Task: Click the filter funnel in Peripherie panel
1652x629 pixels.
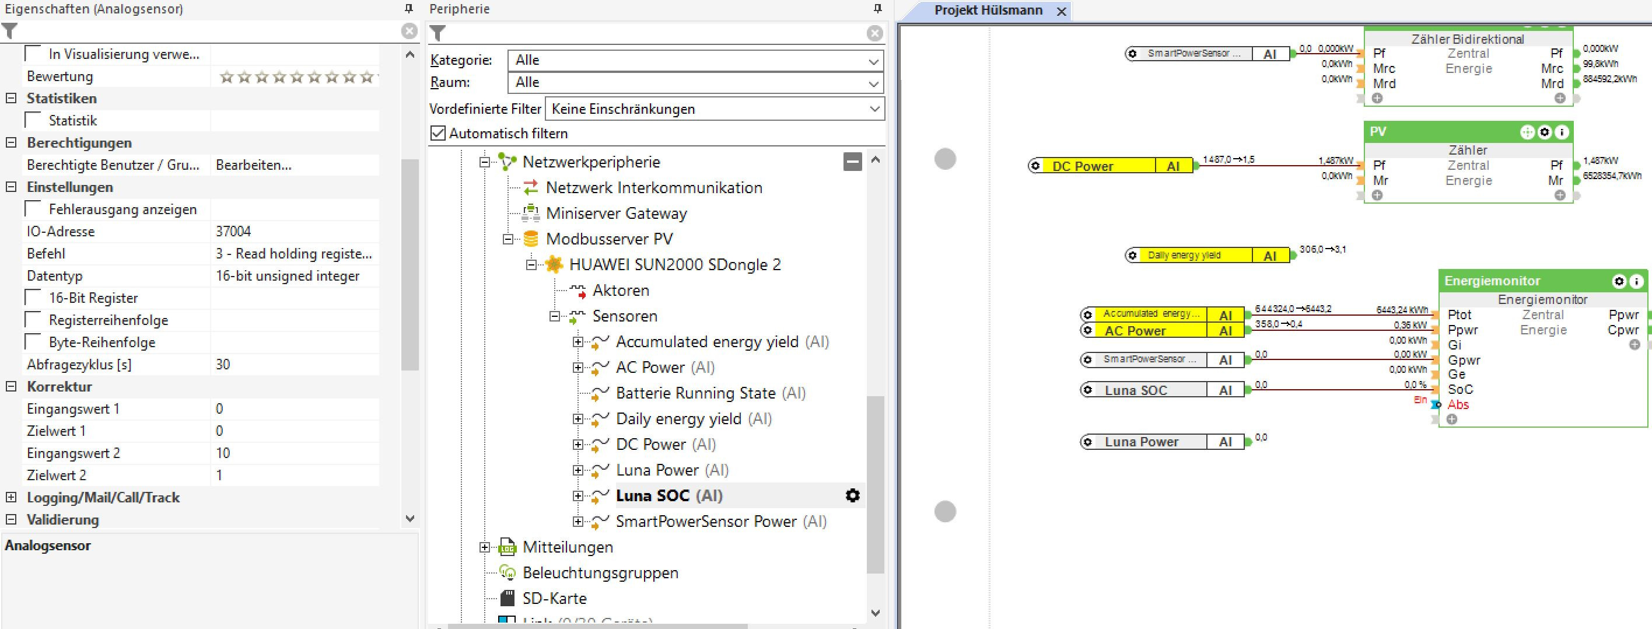Action: pos(437,33)
